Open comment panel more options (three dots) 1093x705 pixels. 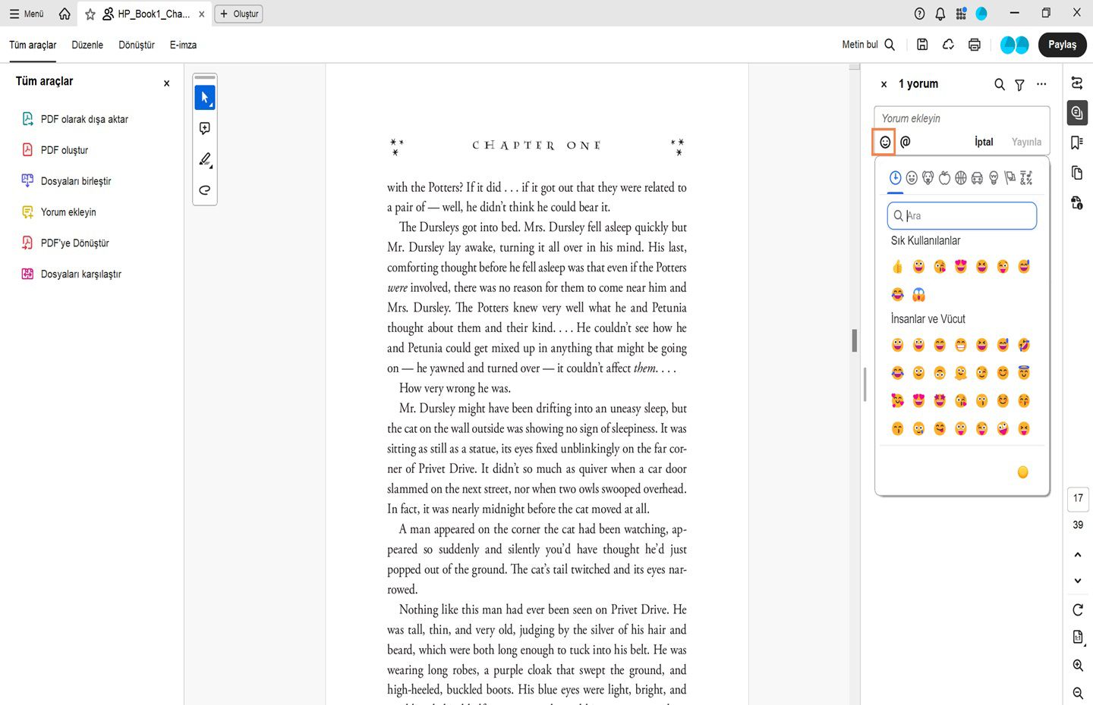pyautogui.click(x=1041, y=84)
